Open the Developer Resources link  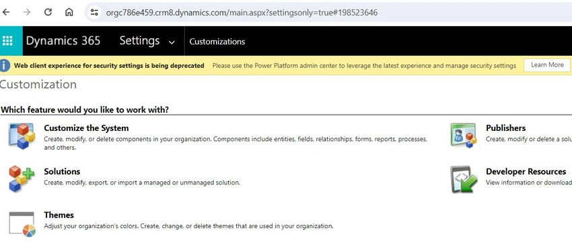pyautogui.click(x=526, y=171)
